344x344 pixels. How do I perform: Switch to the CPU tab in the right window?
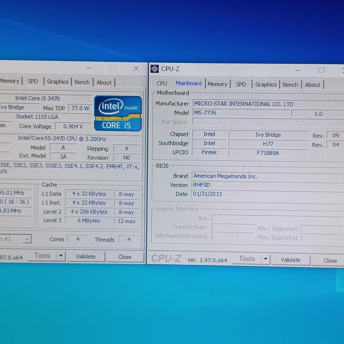pyautogui.click(x=162, y=84)
